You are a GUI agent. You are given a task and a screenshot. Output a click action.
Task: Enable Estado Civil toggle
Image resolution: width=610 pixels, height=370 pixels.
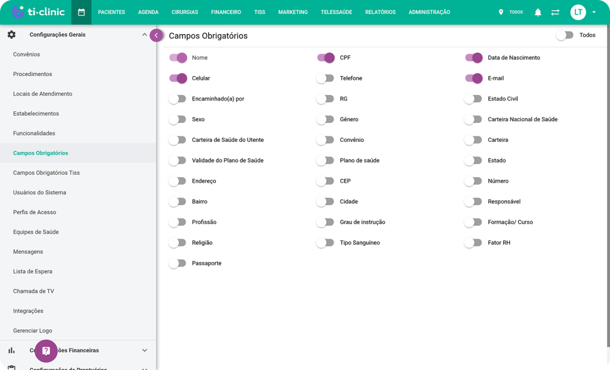(473, 99)
